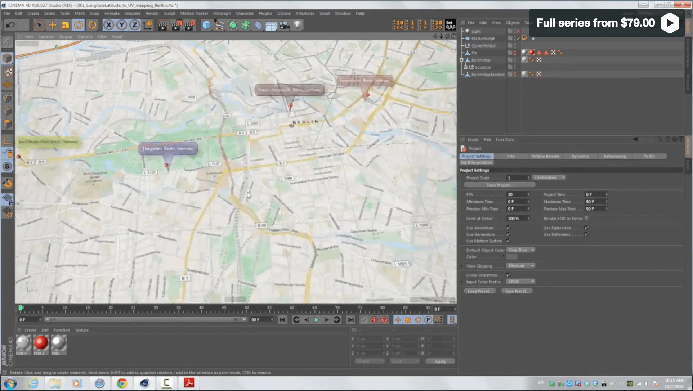Click the Save Preset button
Image resolution: width=693 pixels, height=391 pixels.
pos(517,291)
